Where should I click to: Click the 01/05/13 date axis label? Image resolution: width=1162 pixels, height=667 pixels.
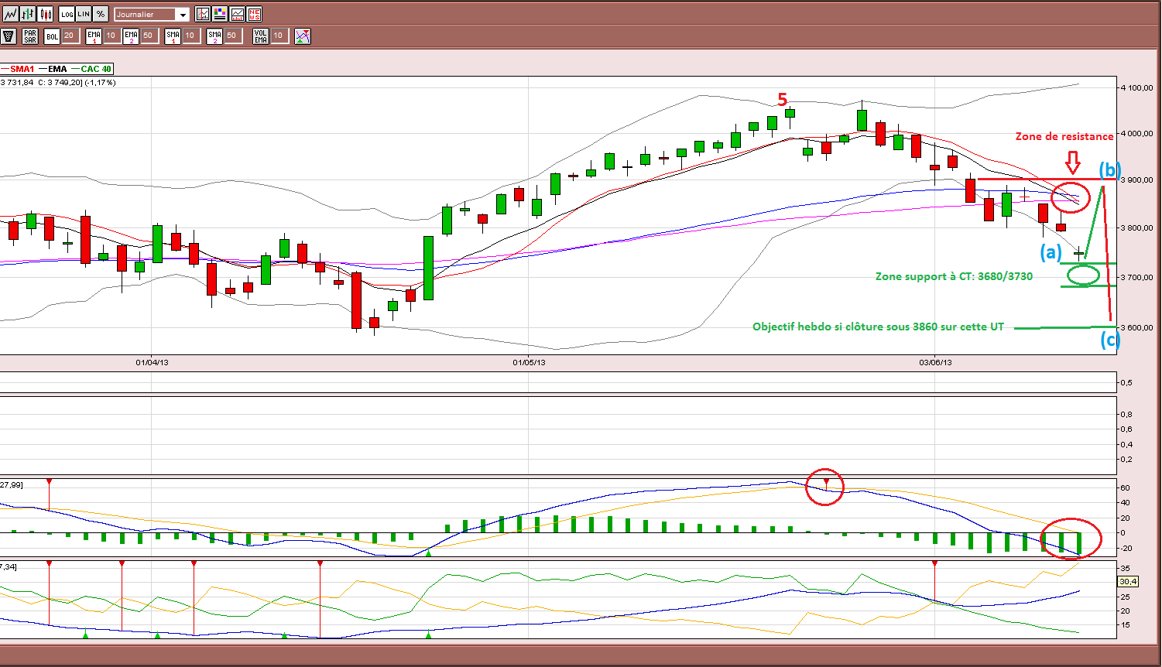[x=529, y=362]
